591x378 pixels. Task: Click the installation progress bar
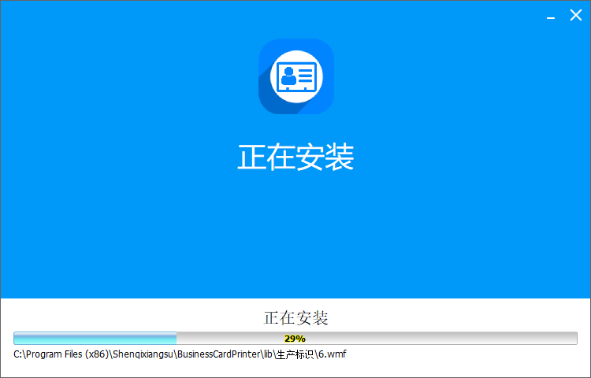pyautogui.click(x=295, y=338)
